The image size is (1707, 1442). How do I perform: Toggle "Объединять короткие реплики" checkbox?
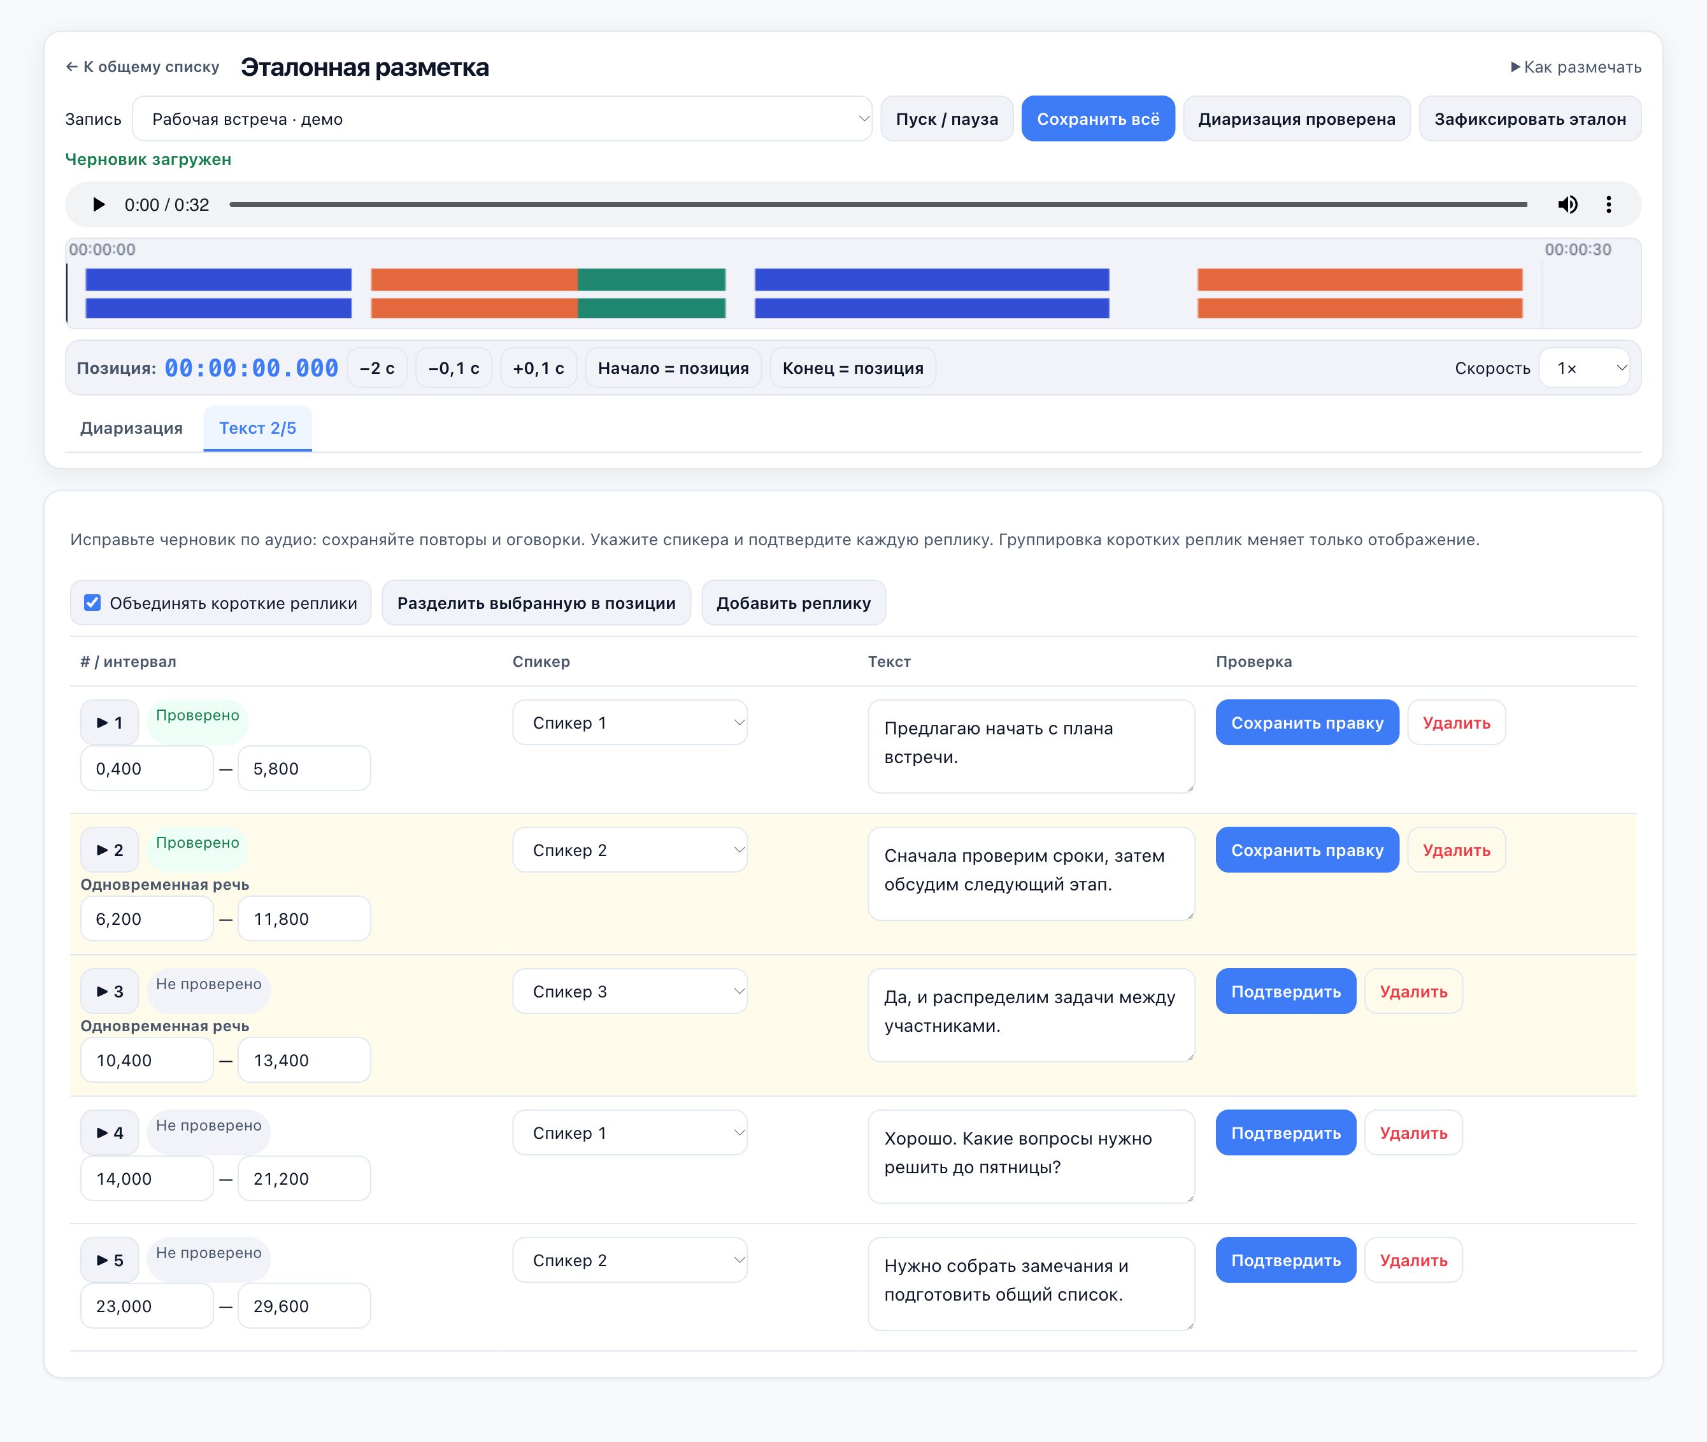(x=92, y=603)
